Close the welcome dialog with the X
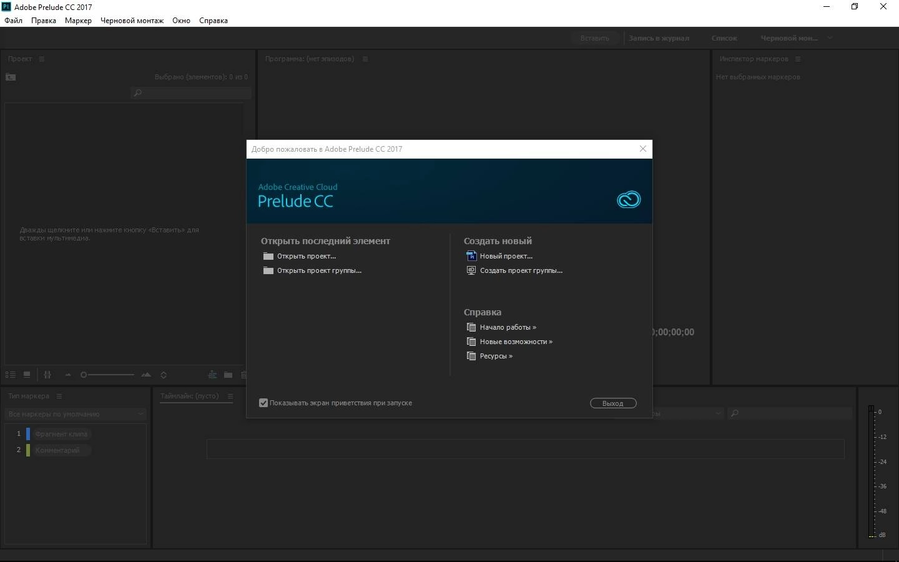The width and height of the screenshot is (899, 562). 643,149
